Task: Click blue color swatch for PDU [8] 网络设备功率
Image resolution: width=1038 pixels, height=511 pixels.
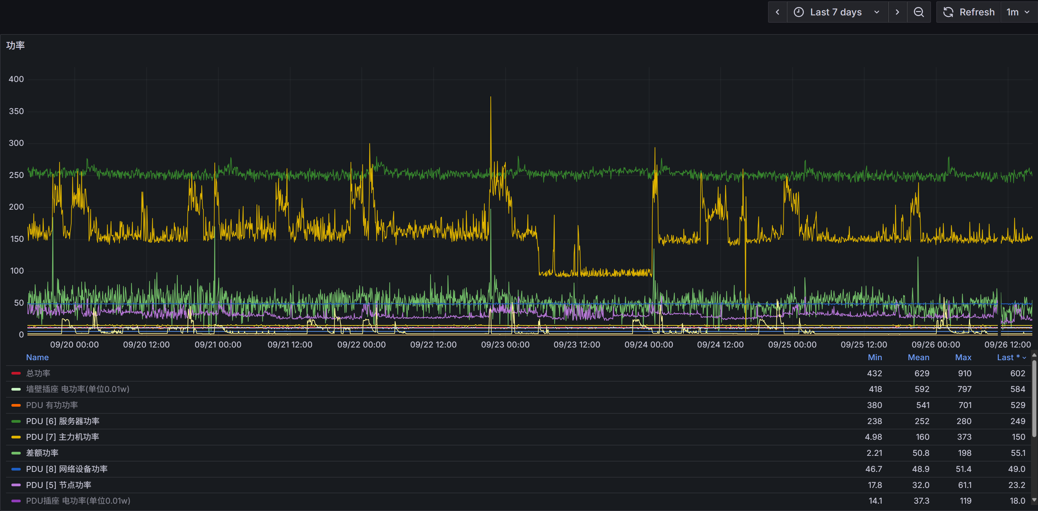Action: tap(16, 469)
